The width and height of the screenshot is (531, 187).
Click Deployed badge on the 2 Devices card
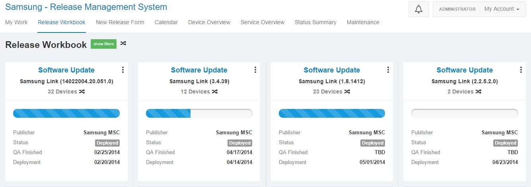tap(506, 143)
